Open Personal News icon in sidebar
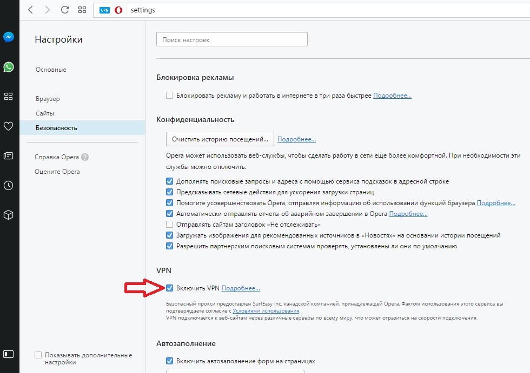 pyautogui.click(x=9, y=156)
